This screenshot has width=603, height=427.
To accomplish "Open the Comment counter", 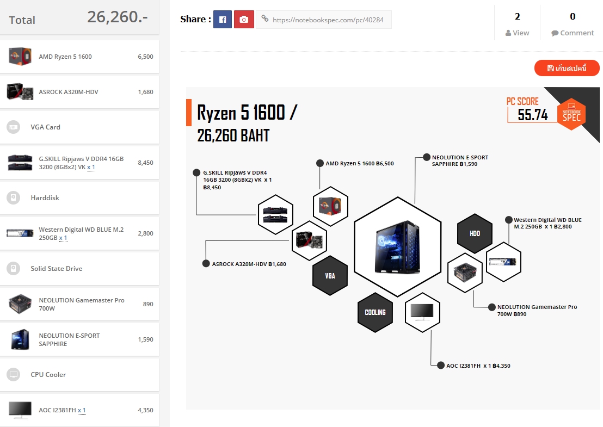I will coord(572,23).
